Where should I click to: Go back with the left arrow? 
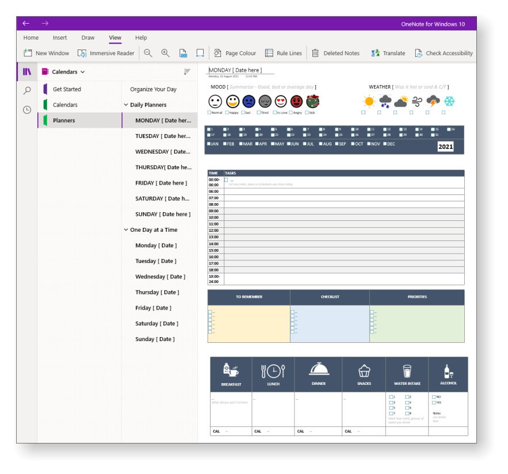pyautogui.click(x=26, y=24)
